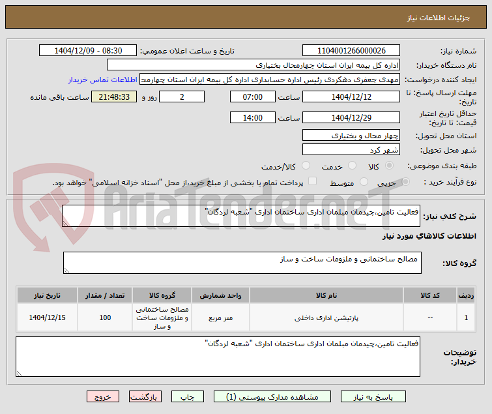Screen dimensions: 492x414
Task: Click the 'گروه کالا' column header
Action: coord(162,295)
